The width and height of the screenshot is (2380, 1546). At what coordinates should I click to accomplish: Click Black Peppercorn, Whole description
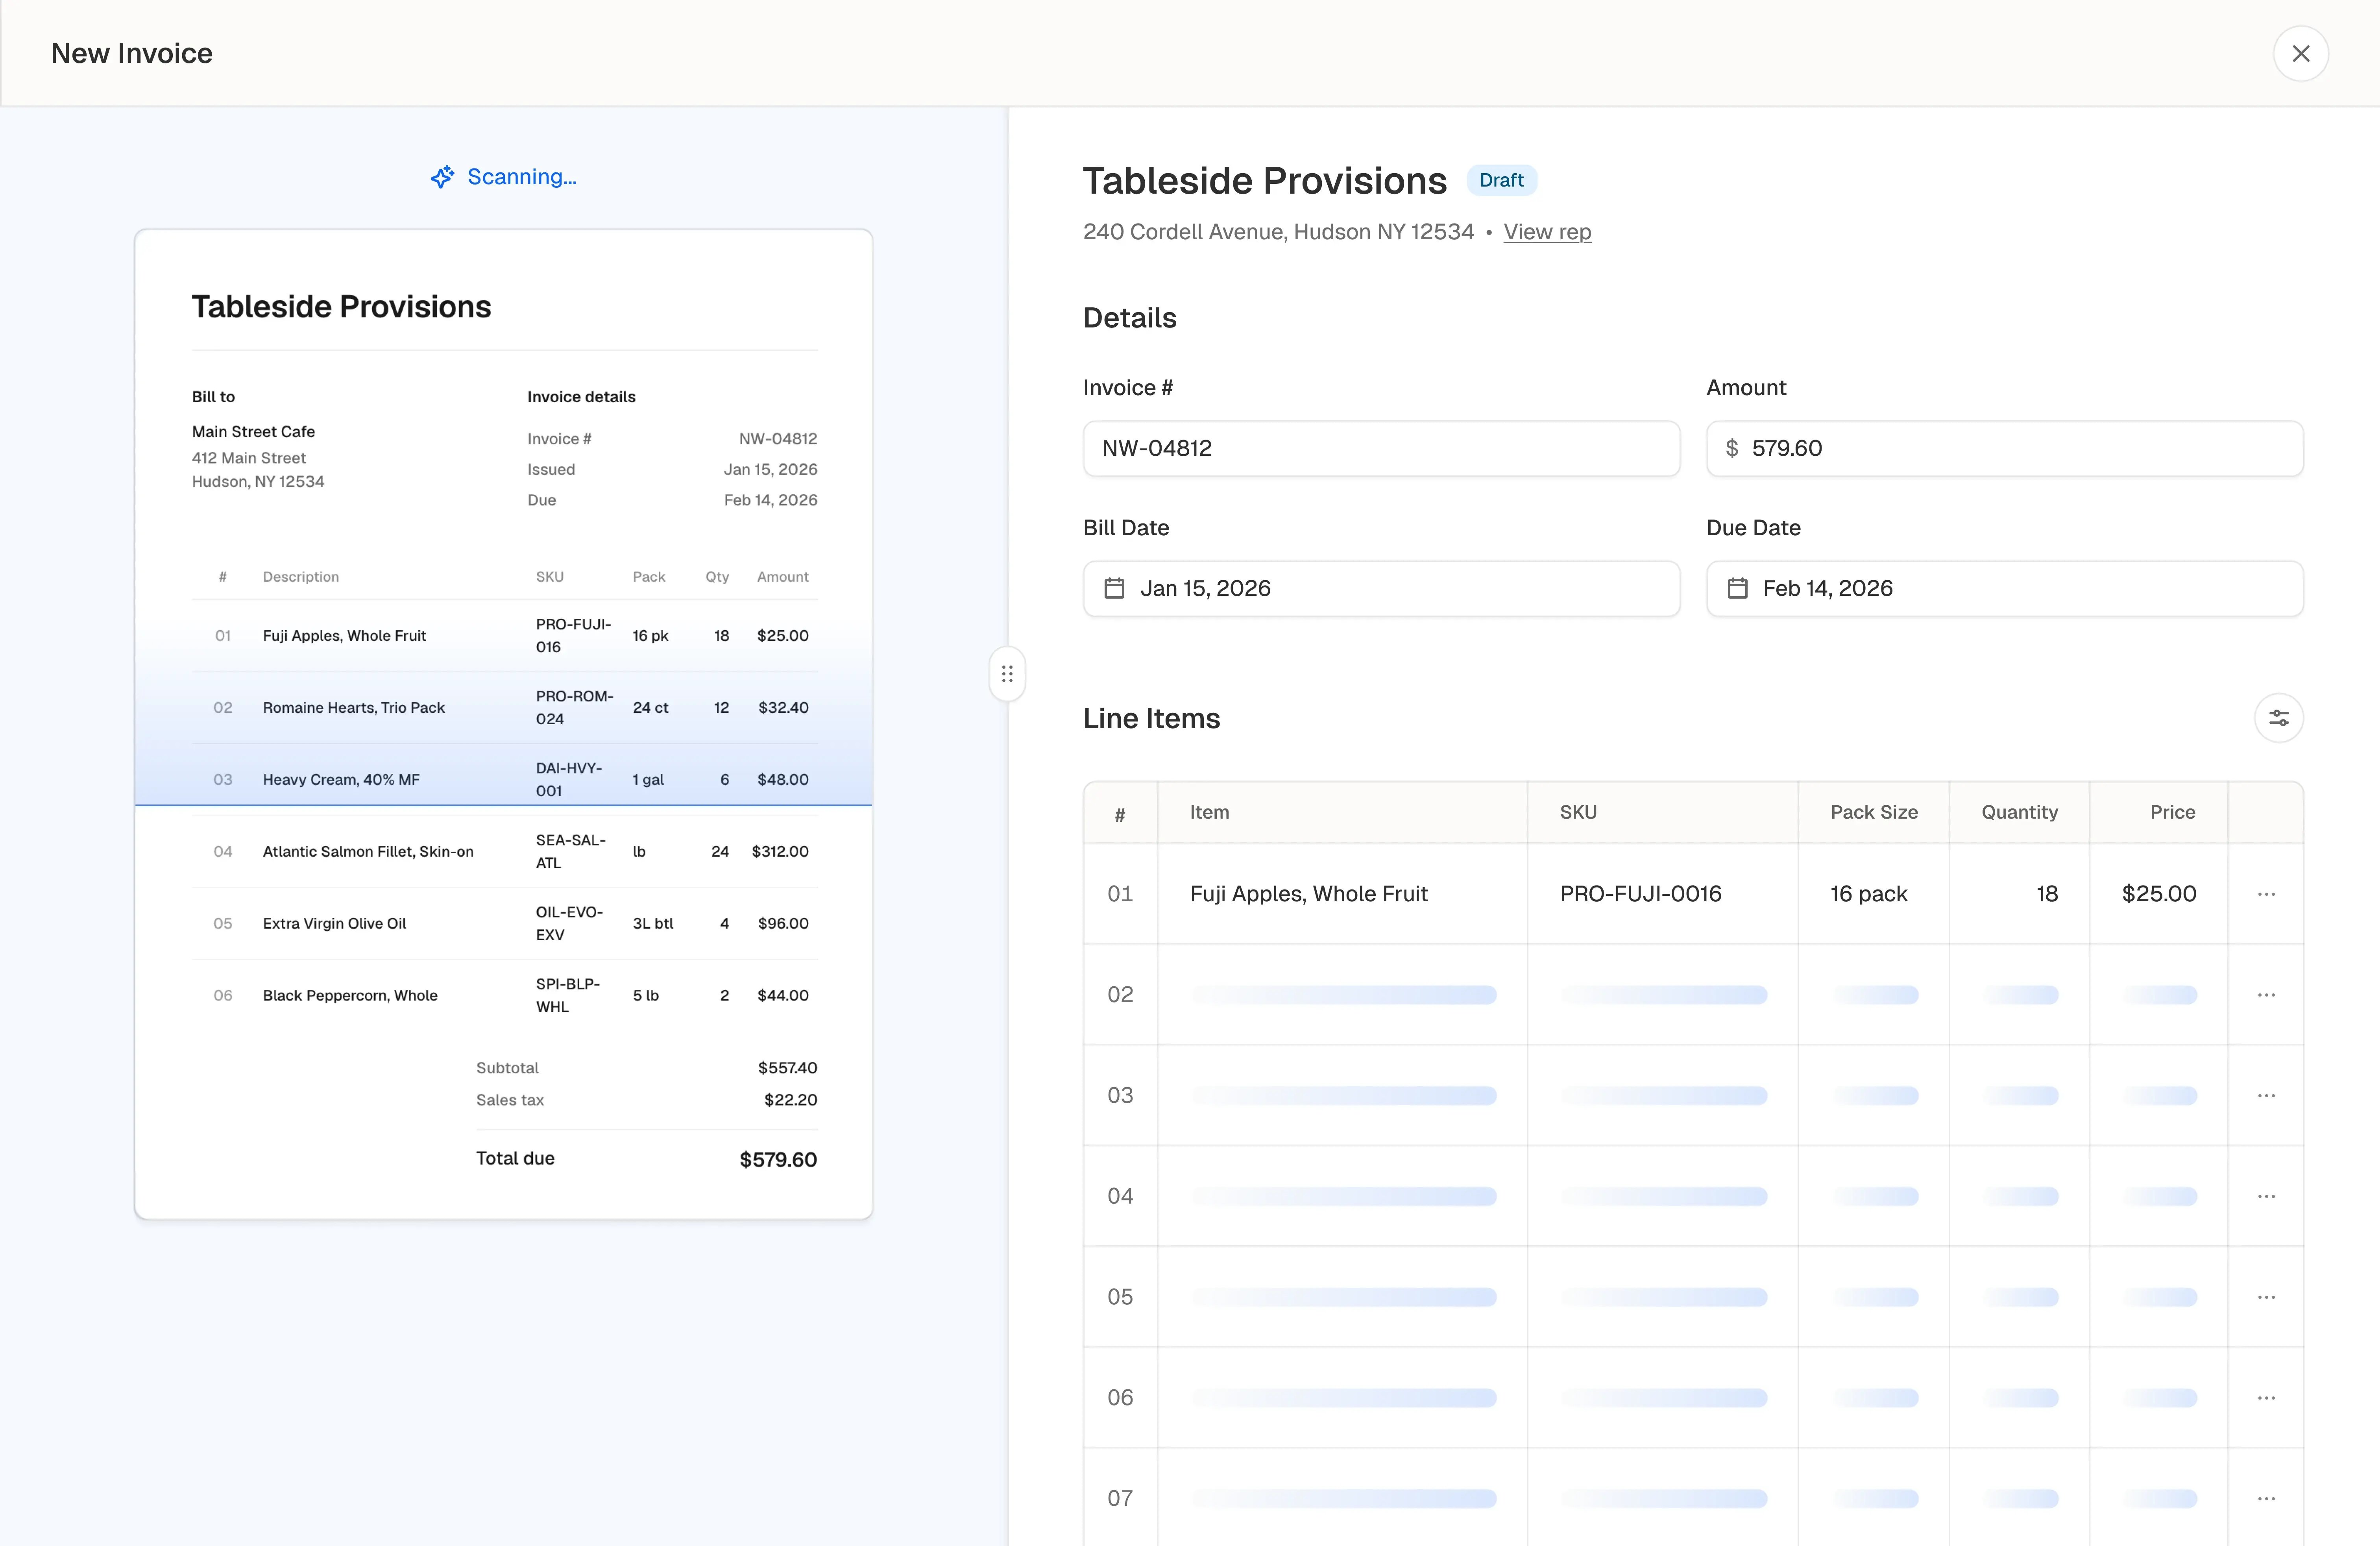point(350,996)
